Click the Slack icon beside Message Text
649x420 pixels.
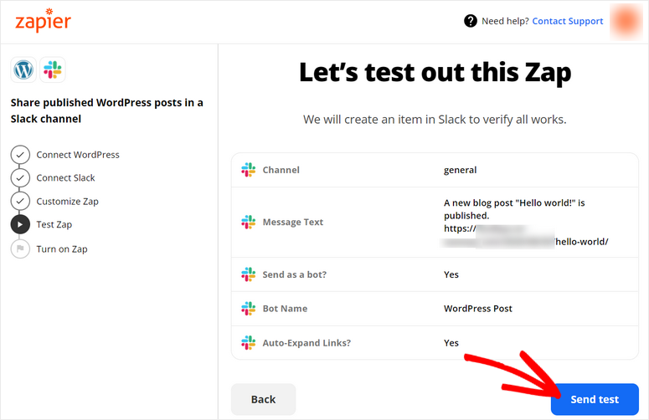pos(248,223)
